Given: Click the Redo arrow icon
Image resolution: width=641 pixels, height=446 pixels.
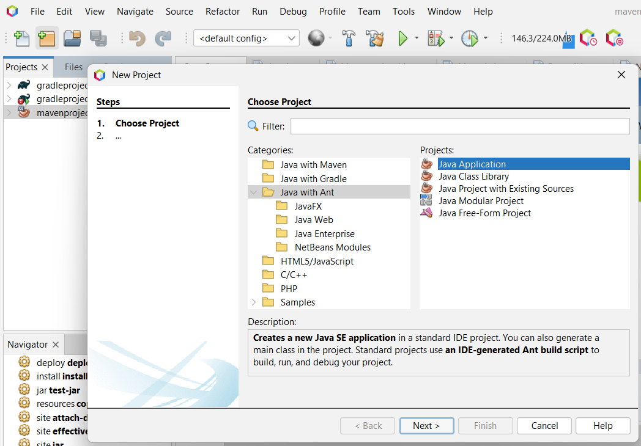Looking at the screenshot, I should tap(163, 38).
